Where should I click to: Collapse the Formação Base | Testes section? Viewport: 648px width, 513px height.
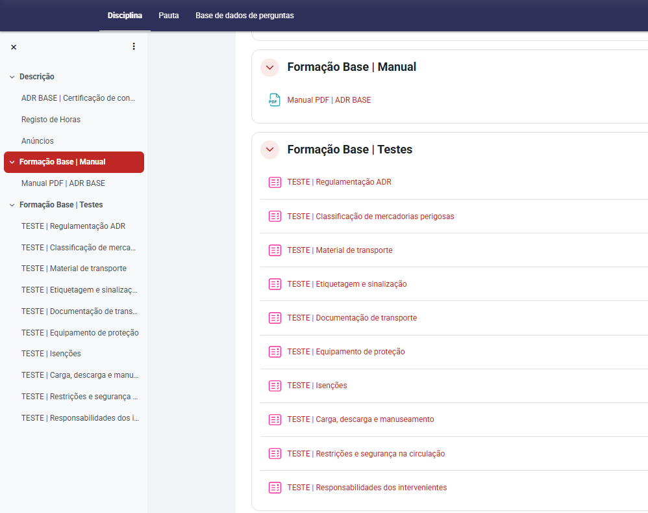click(269, 150)
